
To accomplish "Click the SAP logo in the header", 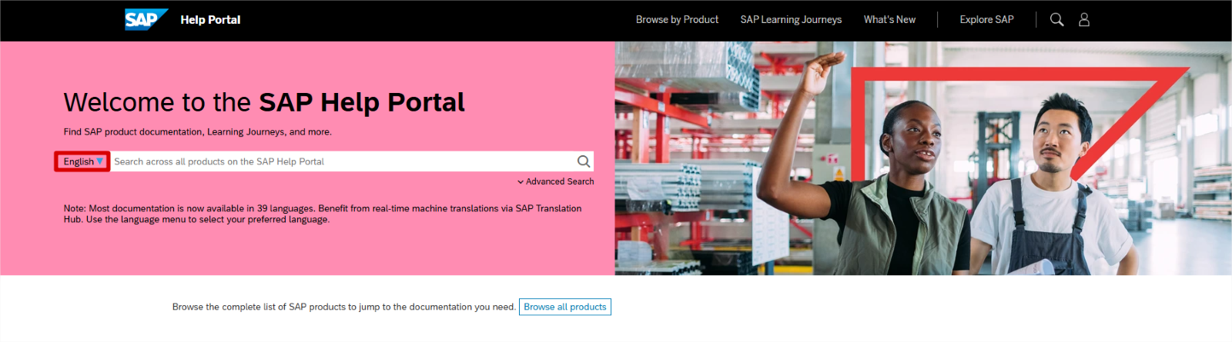I will 146,19.
